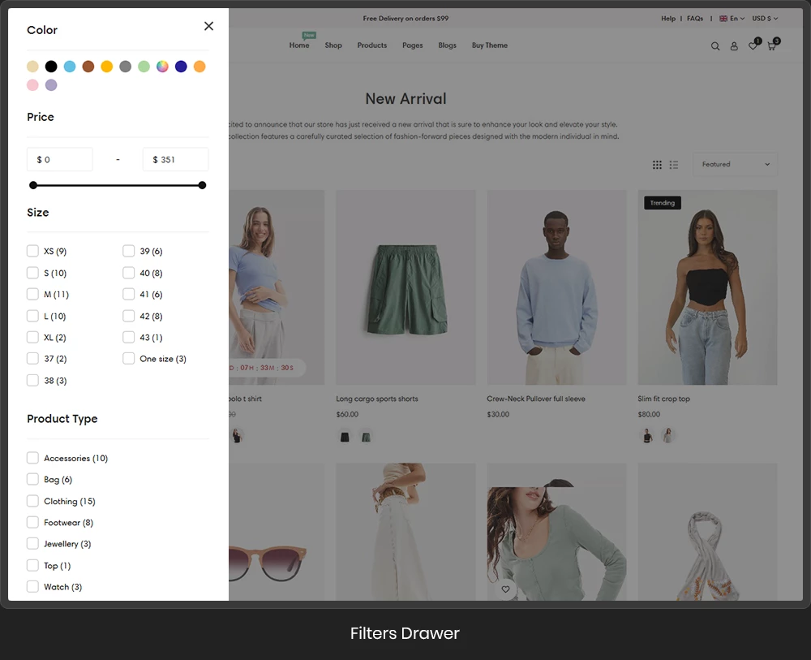Open the Featured sort dropdown
811x660 pixels.
[x=735, y=165]
